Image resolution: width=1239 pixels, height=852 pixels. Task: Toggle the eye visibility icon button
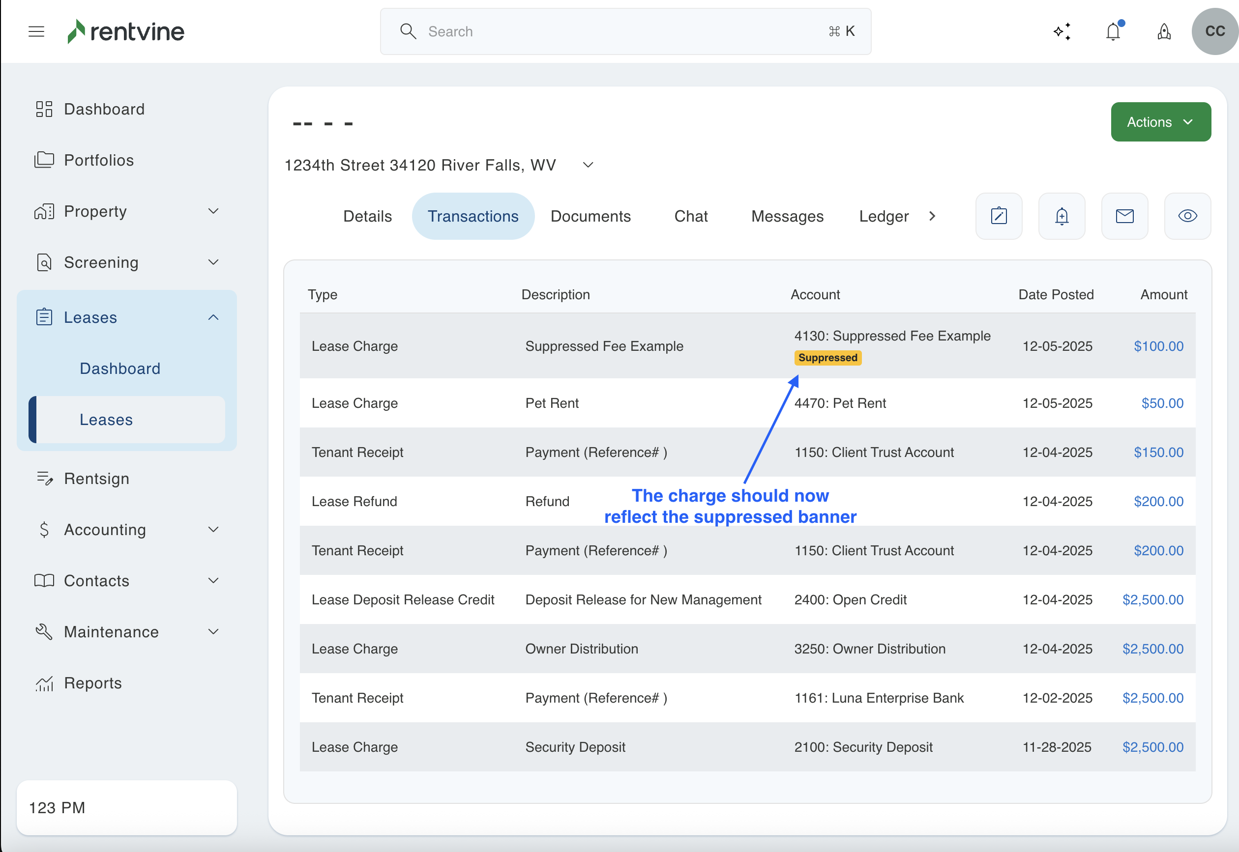tap(1187, 216)
